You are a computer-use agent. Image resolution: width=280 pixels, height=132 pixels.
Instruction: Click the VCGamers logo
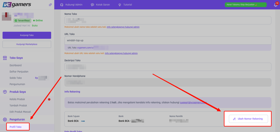(x=17, y=5)
